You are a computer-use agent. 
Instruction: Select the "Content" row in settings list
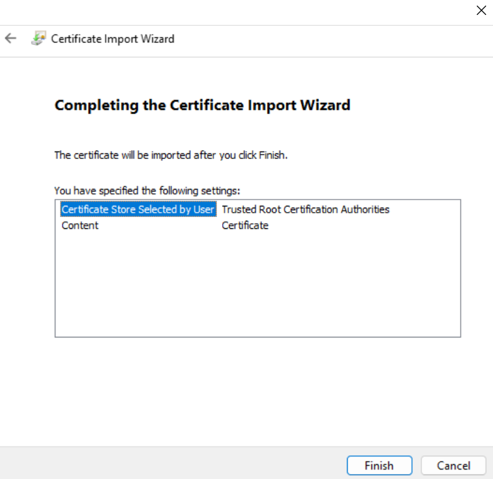pyautogui.click(x=80, y=226)
